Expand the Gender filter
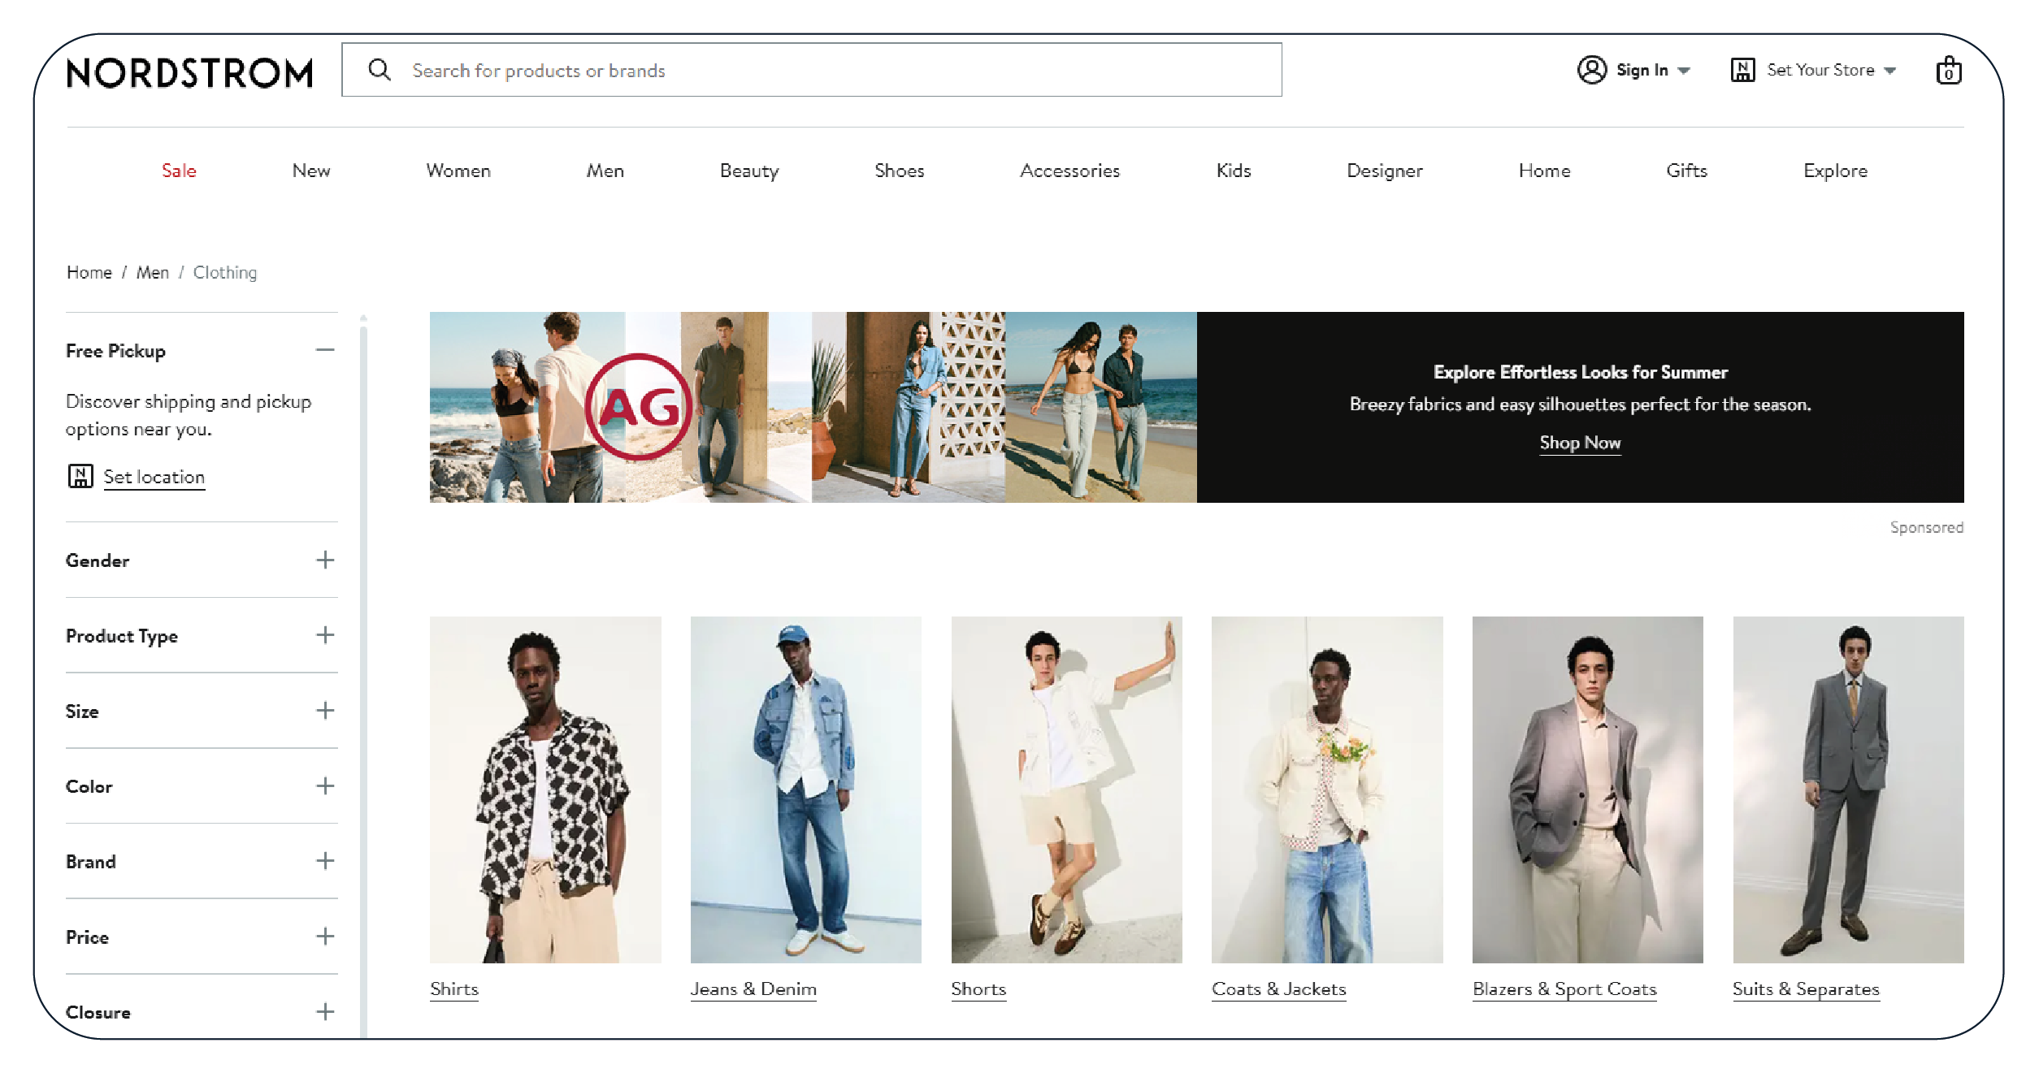Screen dimensions: 2039x1073 [325, 560]
